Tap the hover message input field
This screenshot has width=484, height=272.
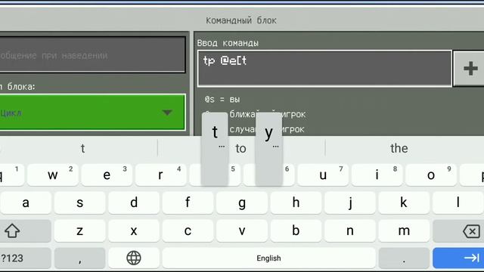(x=92, y=55)
